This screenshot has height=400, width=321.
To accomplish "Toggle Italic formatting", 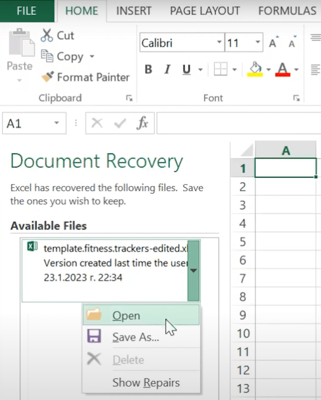I will click(168, 69).
